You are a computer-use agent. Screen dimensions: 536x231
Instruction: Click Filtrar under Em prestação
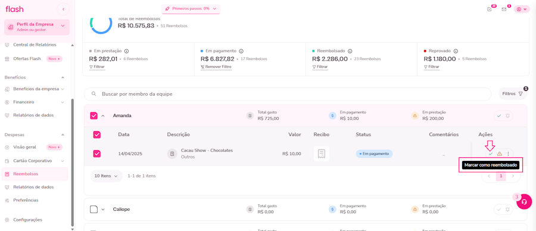pyautogui.click(x=96, y=67)
